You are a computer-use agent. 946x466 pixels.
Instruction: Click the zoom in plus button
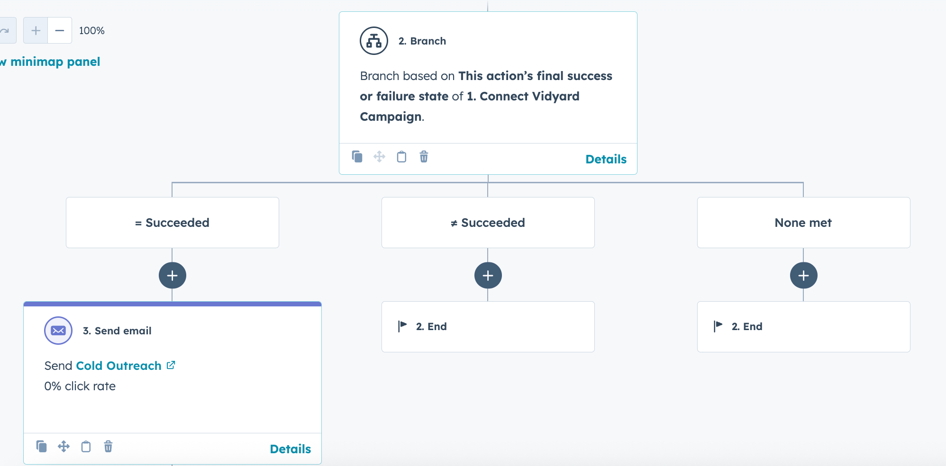click(36, 31)
